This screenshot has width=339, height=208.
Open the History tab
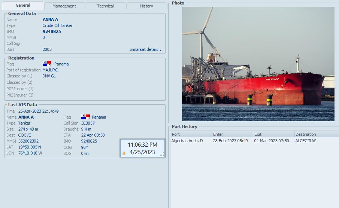[146, 6]
